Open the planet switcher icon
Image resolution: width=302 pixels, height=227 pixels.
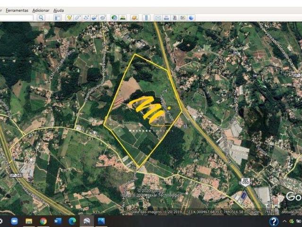point(134,17)
